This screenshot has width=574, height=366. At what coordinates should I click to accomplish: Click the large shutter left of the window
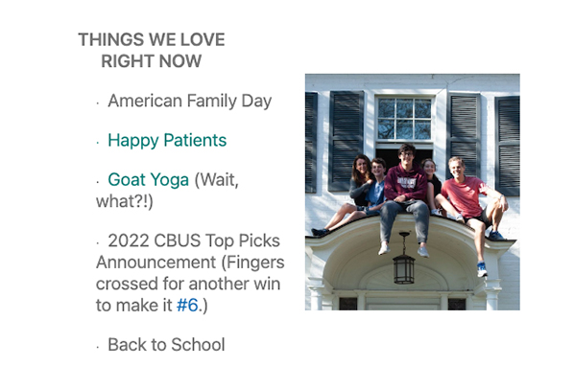point(346,141)
